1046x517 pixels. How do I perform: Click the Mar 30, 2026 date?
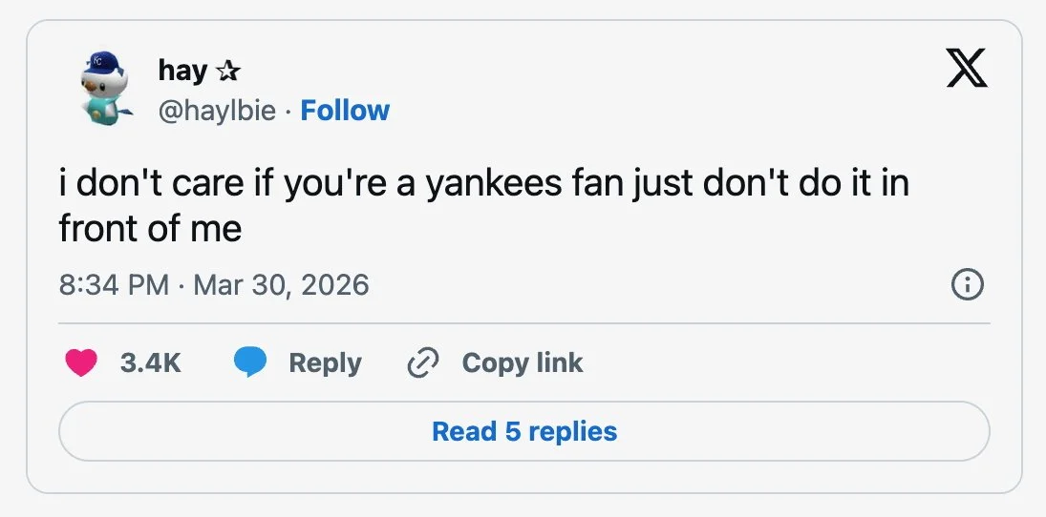(x=281, y=284)
